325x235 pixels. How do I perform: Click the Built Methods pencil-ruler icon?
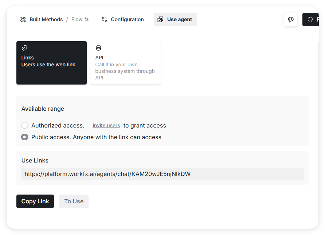[23, 19]
